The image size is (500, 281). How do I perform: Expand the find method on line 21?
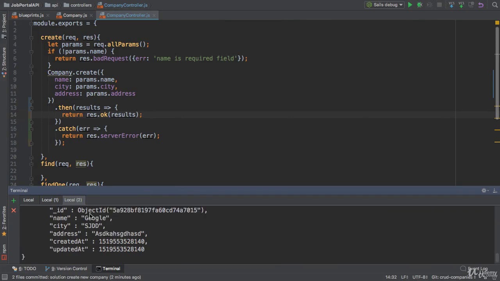31,164
